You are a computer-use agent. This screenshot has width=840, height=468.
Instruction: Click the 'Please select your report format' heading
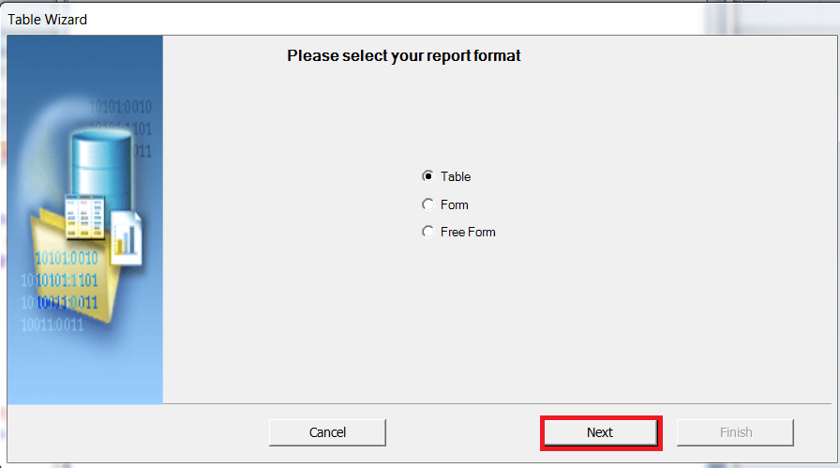[x=404, y=56]
